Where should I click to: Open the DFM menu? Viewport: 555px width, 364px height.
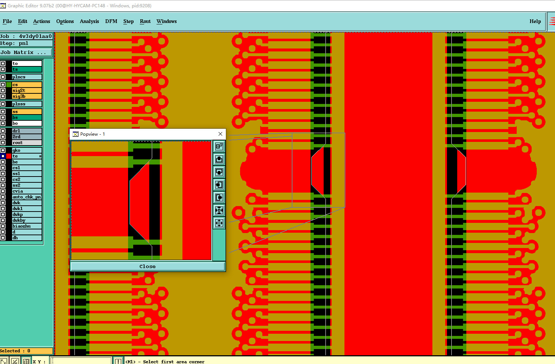[111, 21]
